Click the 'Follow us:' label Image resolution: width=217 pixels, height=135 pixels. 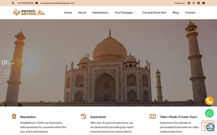(x=180, y=3)
